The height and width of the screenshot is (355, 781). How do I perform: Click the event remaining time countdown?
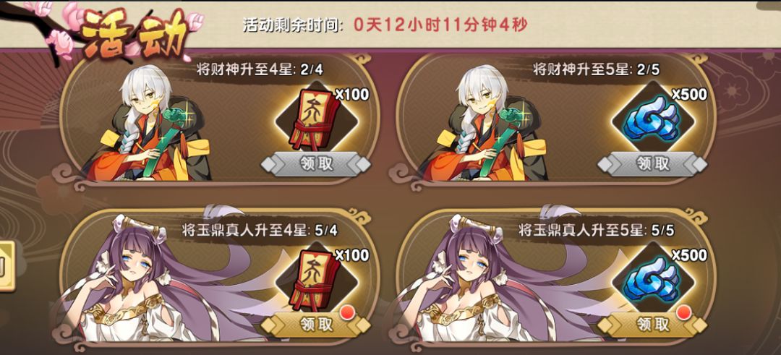coord(385,25)
